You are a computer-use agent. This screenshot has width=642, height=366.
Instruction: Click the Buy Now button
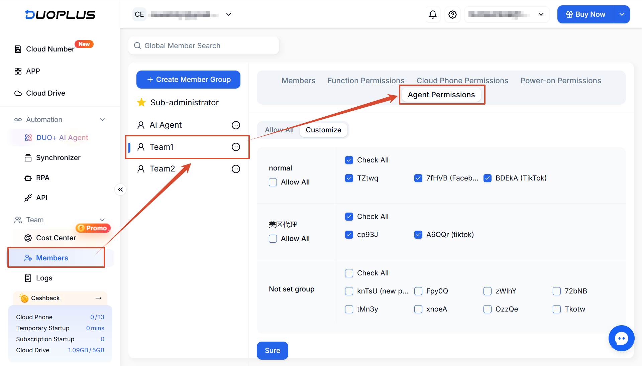click(x=585, y=14)
